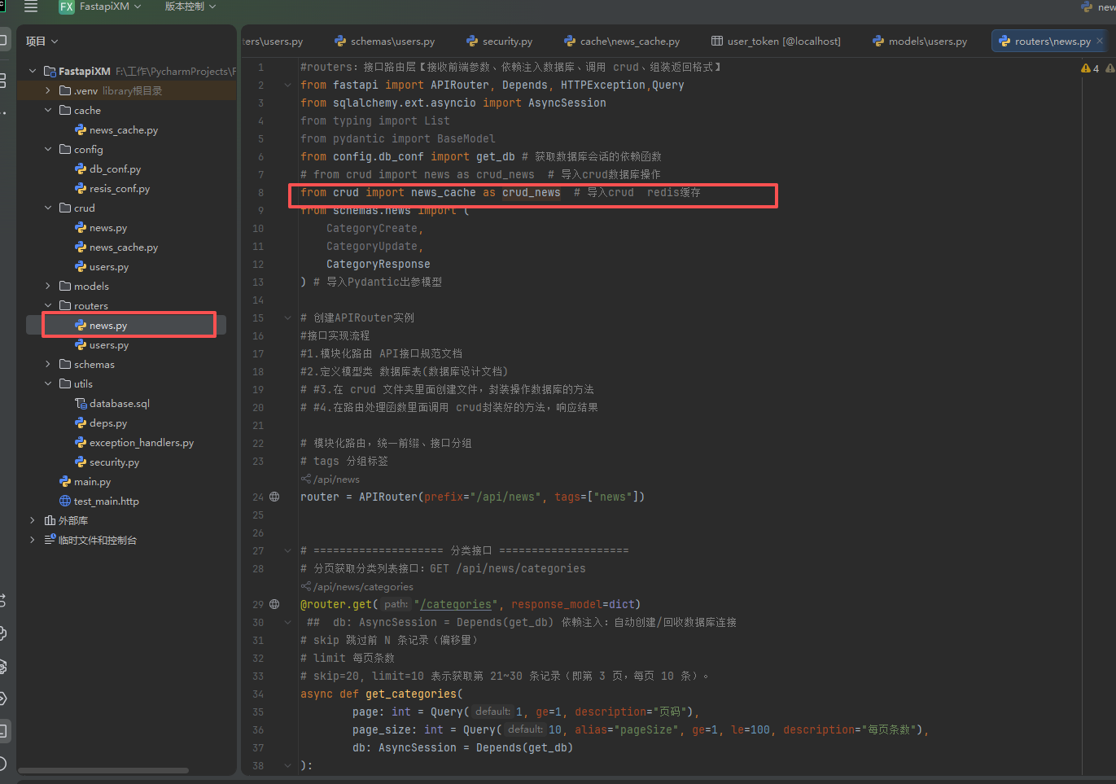The image size is (1116, 784).
Task: Click the /api/news endpoint inlay hint
Action: pos(330,480)
